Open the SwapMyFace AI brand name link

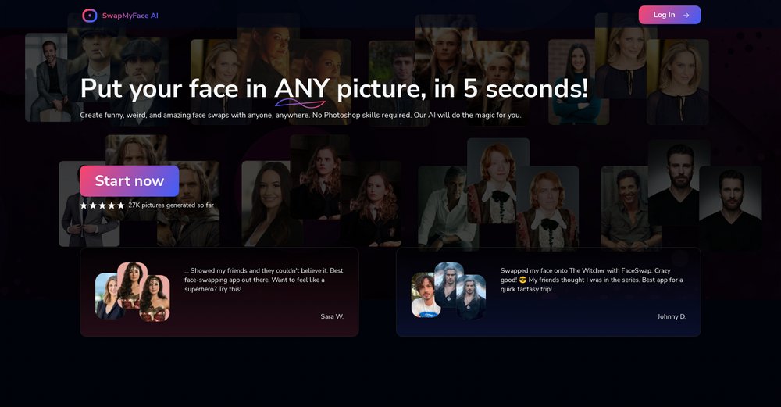[x=130, y=16]
